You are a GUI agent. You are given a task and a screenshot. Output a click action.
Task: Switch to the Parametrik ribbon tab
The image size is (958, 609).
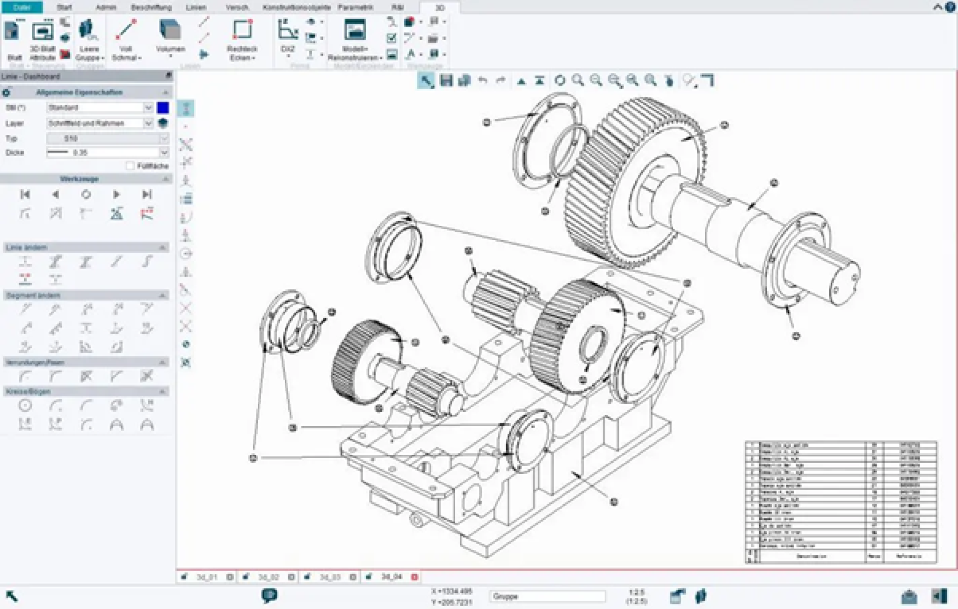point(356,7)
